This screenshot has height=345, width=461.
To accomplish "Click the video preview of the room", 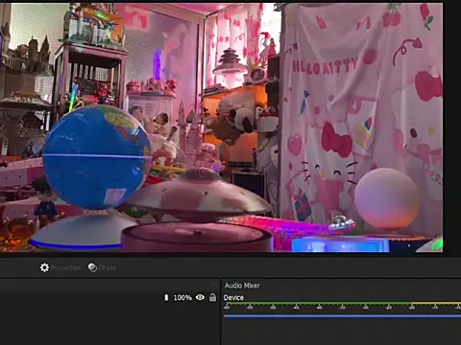I will pyautogui.click(x=221, y=127).
